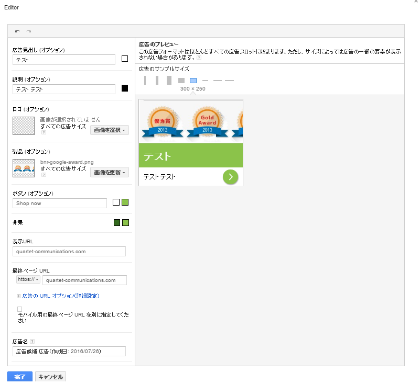Click the undo arrow icon

point(17,31)
